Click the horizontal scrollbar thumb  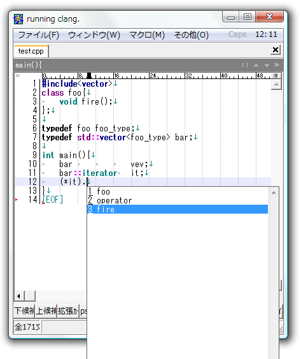pos(30,297)
